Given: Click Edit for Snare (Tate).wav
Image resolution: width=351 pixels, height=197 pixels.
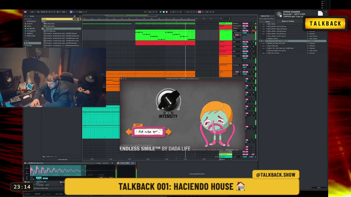Looking at the screenshot, I should pos(264,46).
